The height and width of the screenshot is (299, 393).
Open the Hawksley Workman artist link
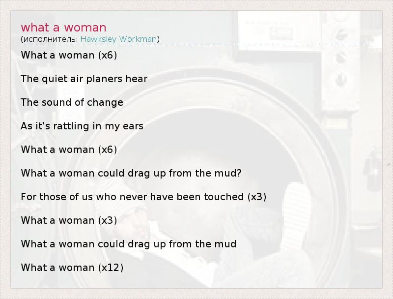[118, 39]
